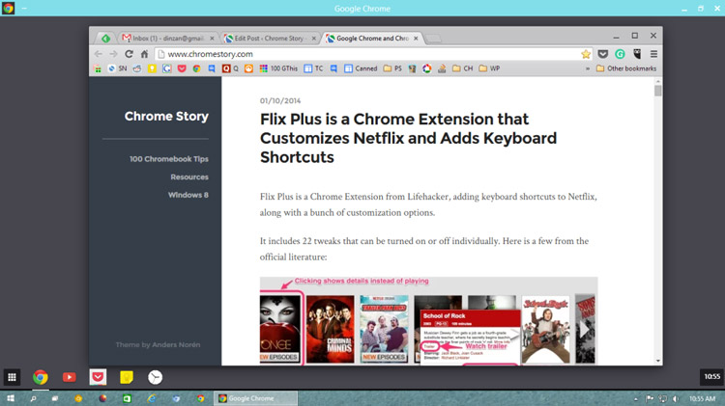Click the Home button in the toolbar
Screen dimensions: 725x406
144,54
